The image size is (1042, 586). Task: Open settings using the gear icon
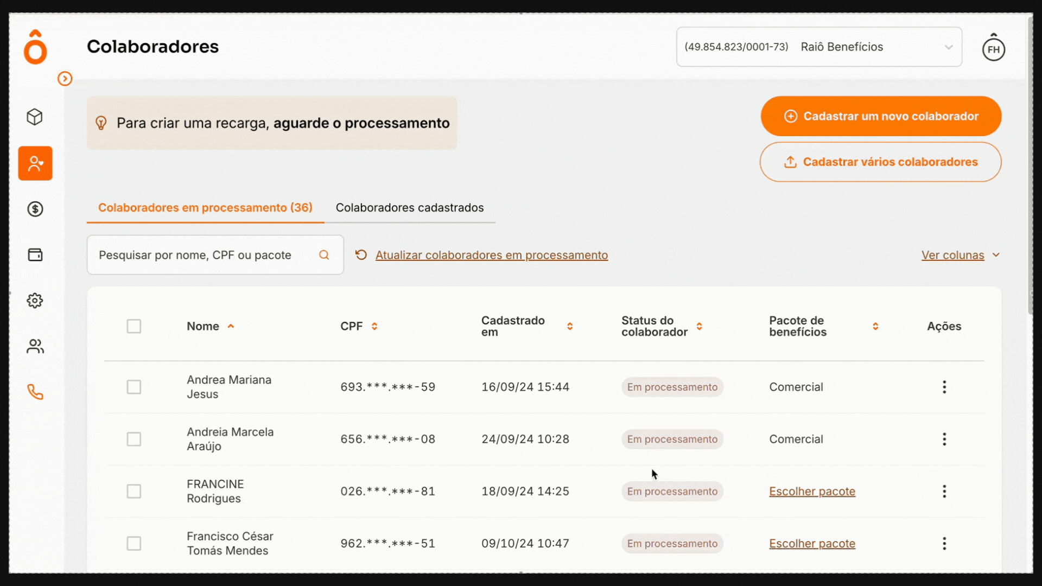[x=35, y=300]
